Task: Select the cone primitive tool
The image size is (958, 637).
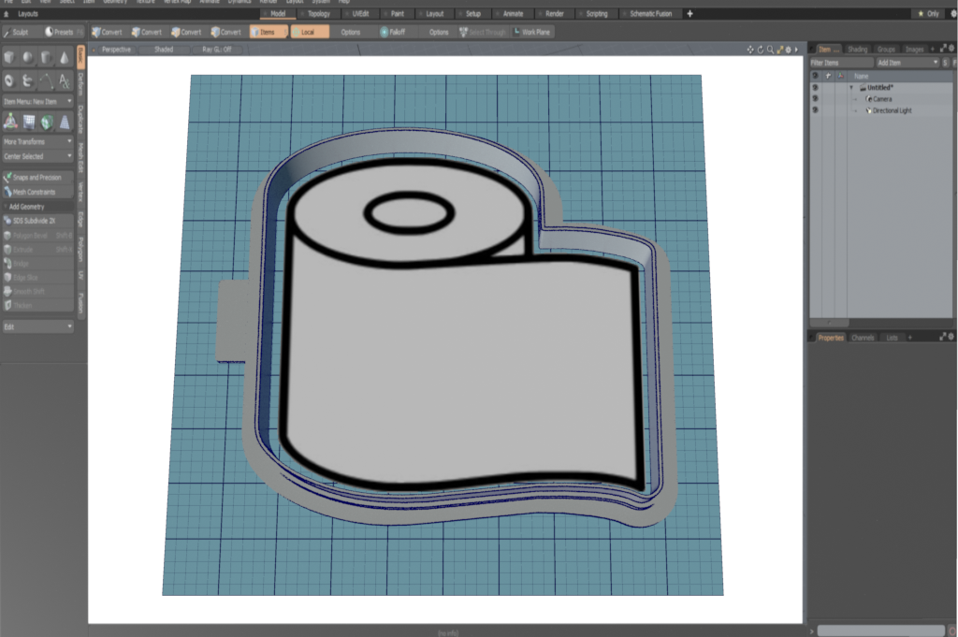Action: click(x=64, y=58)
